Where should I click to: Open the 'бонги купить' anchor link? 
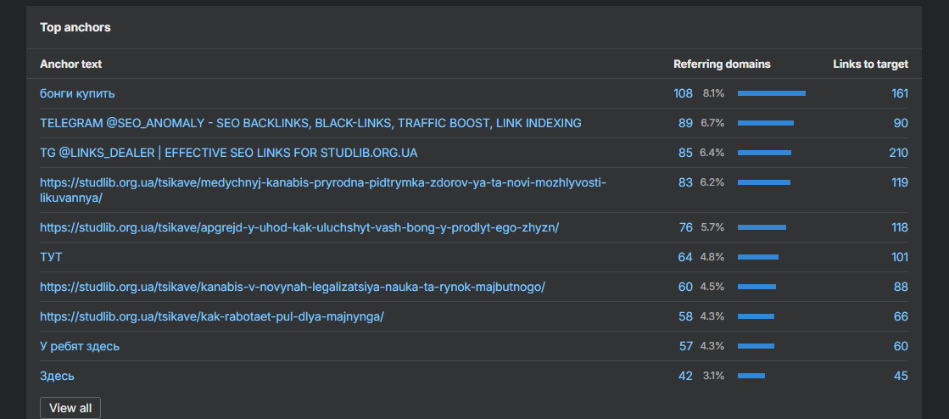pyautogui.click(x=77, y=93)
